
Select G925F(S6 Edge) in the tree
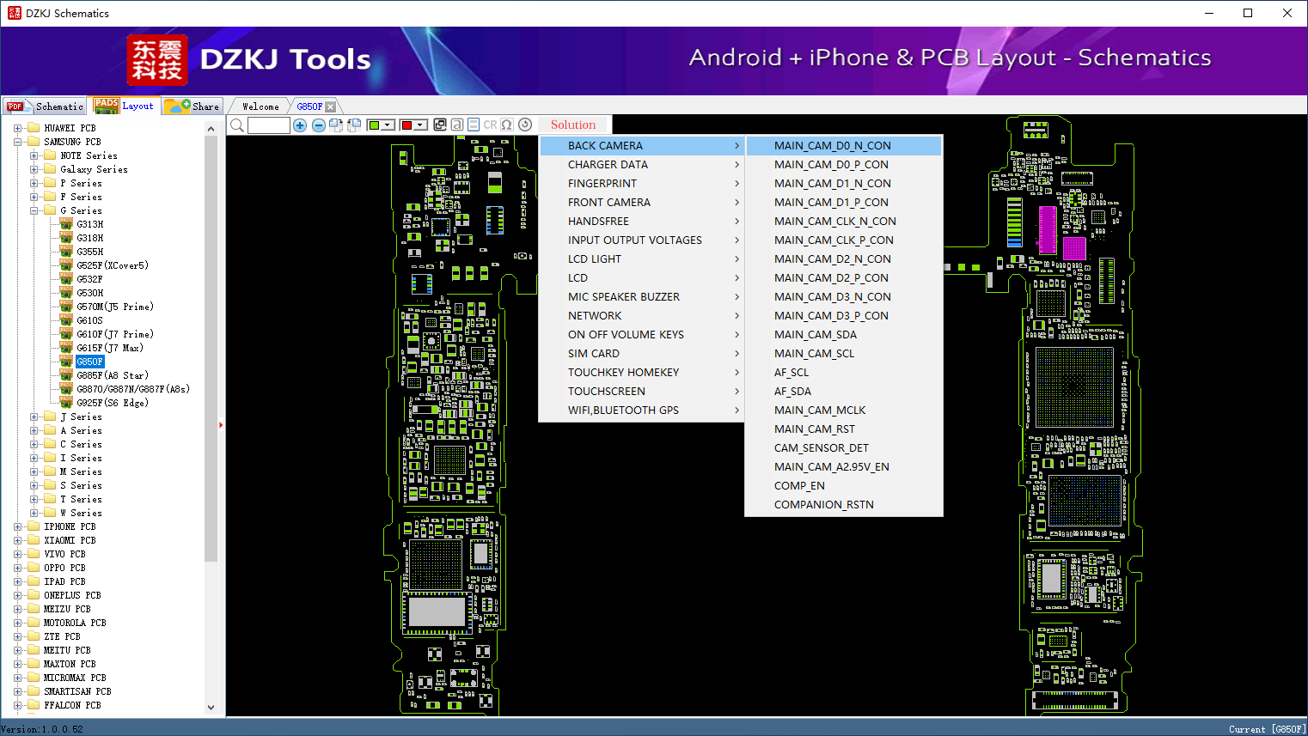click(x=113, y=403)
